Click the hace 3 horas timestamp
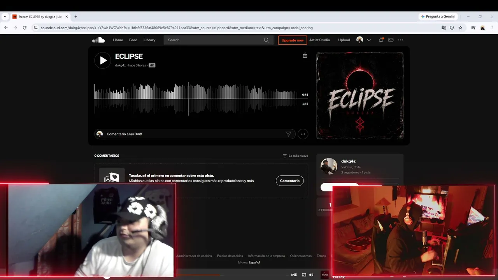Image resolution: width=498 pixels, height=280 pixels. pos(137,65)
